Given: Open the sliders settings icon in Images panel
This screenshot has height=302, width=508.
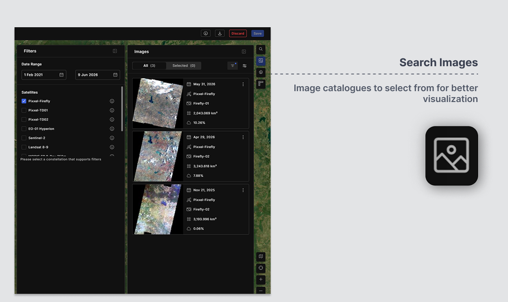Looking at the screenshot, I should (245, 66).
